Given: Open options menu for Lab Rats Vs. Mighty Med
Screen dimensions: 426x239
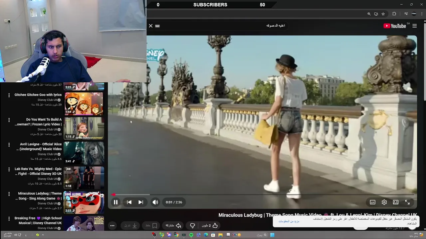Looking at the screenshot, I should (x=9, y=169).
